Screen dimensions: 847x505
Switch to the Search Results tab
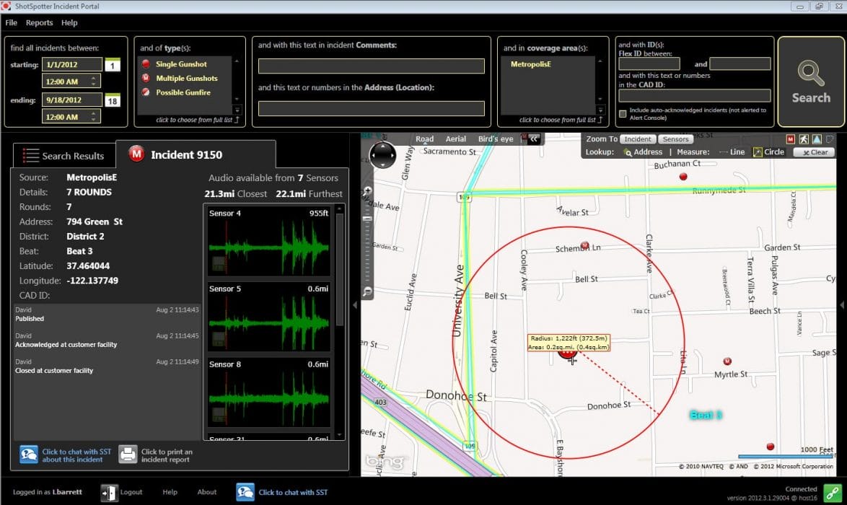[x=63, y=156]
